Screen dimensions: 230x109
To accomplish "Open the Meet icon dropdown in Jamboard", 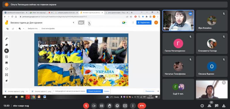I will click(124, 23).
